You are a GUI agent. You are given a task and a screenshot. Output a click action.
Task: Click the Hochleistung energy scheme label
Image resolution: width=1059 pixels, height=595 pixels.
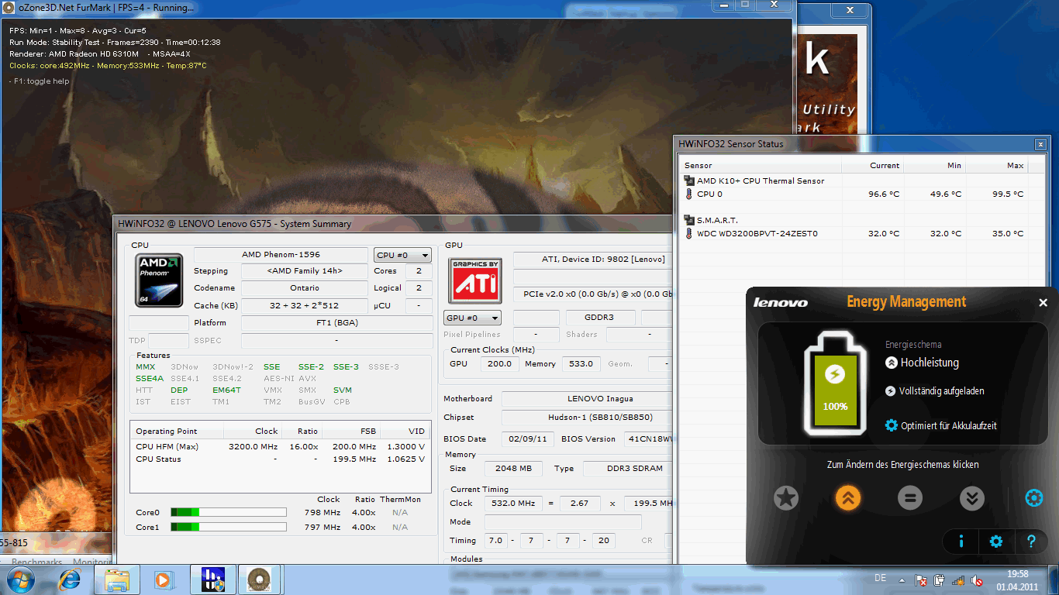(x=930, y=363)
